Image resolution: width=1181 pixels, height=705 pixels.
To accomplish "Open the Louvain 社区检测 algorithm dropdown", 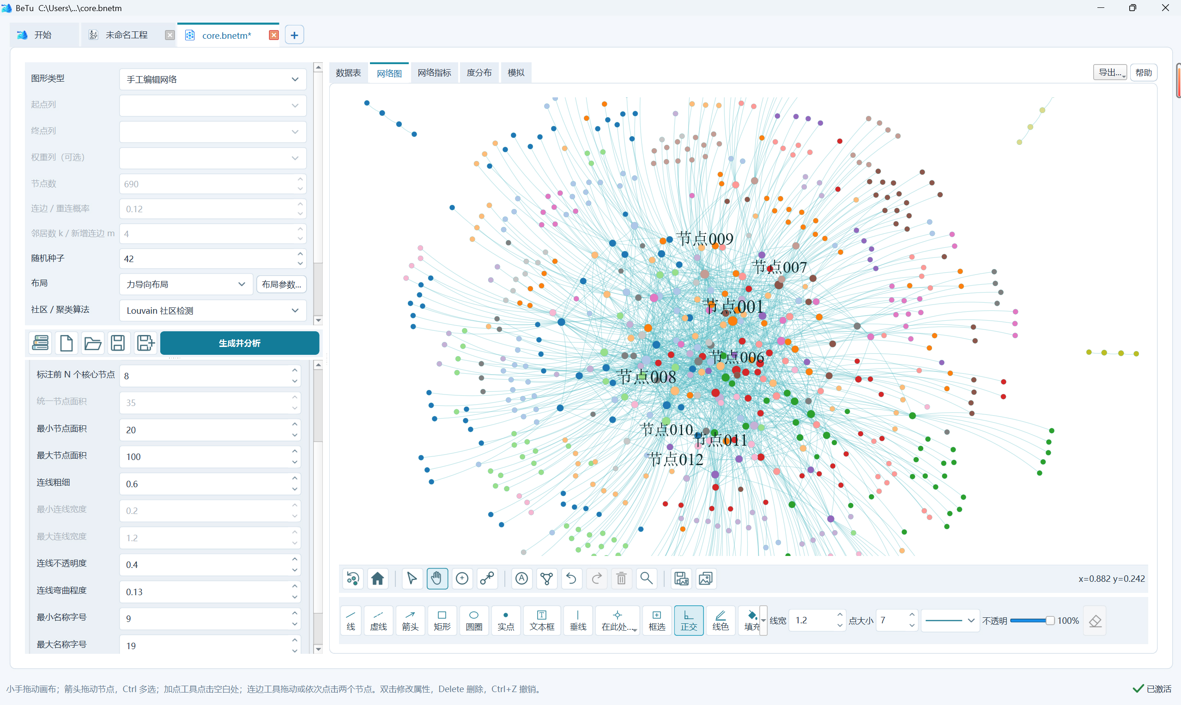I will pyautogui.click(x=212, y=310).
